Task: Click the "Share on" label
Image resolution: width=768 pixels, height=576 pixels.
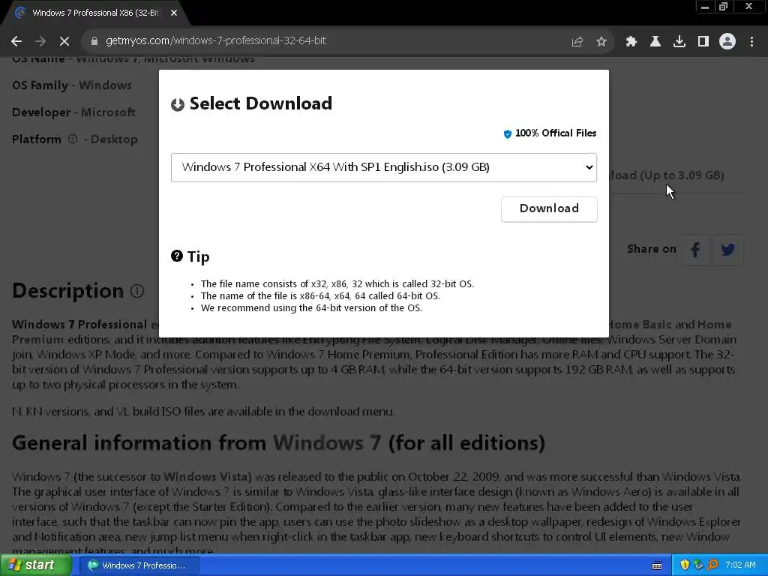Action: [652, 249]
